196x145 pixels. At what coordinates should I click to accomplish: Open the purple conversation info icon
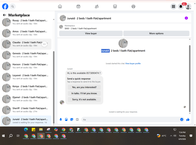[186, 18]
